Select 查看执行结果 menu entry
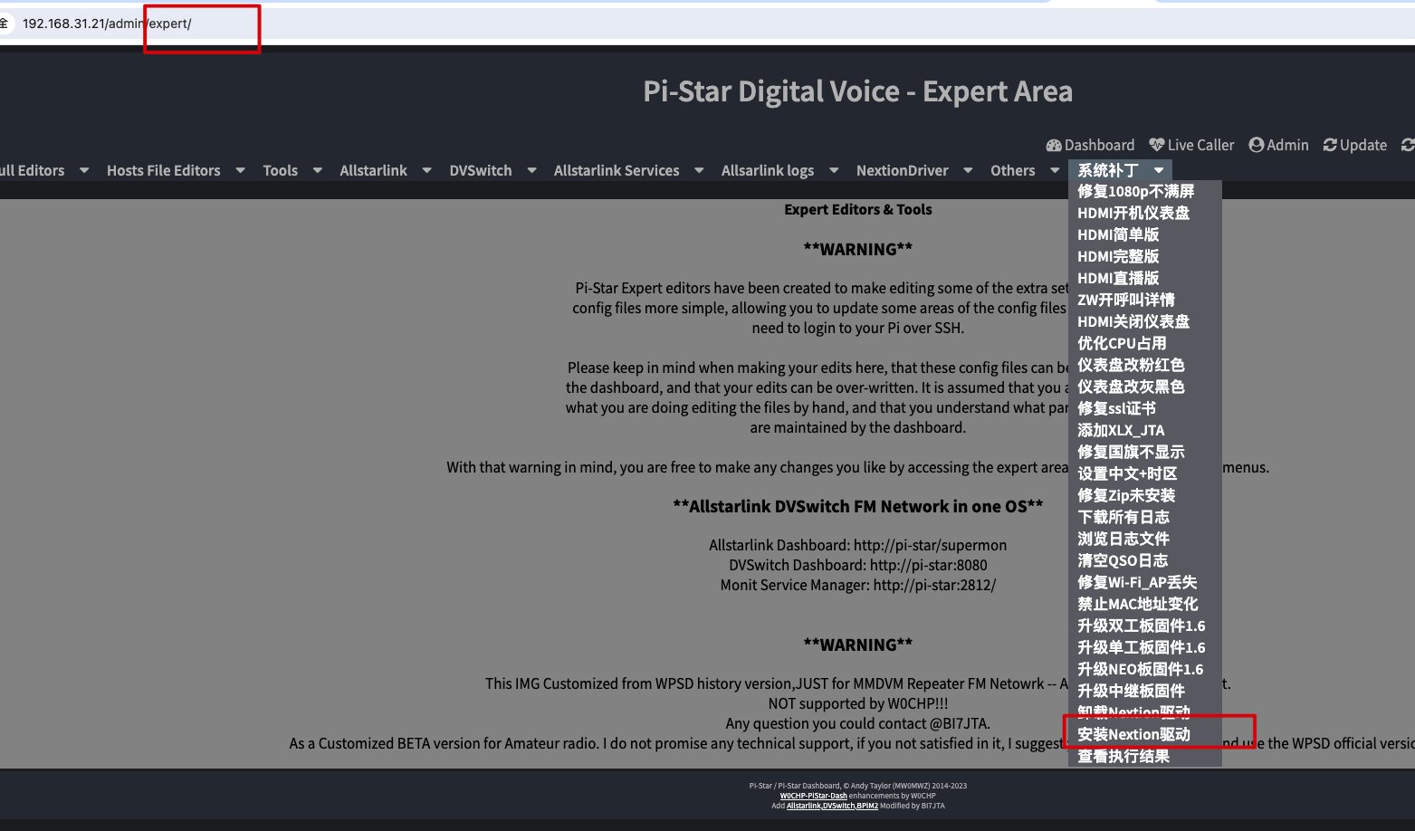 coord(1123,756)
